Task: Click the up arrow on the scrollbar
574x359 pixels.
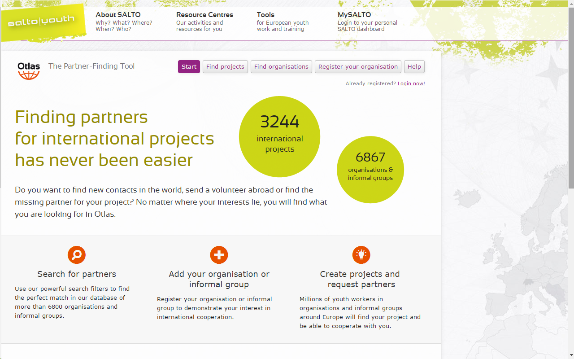Action: (x=570, y=4)
